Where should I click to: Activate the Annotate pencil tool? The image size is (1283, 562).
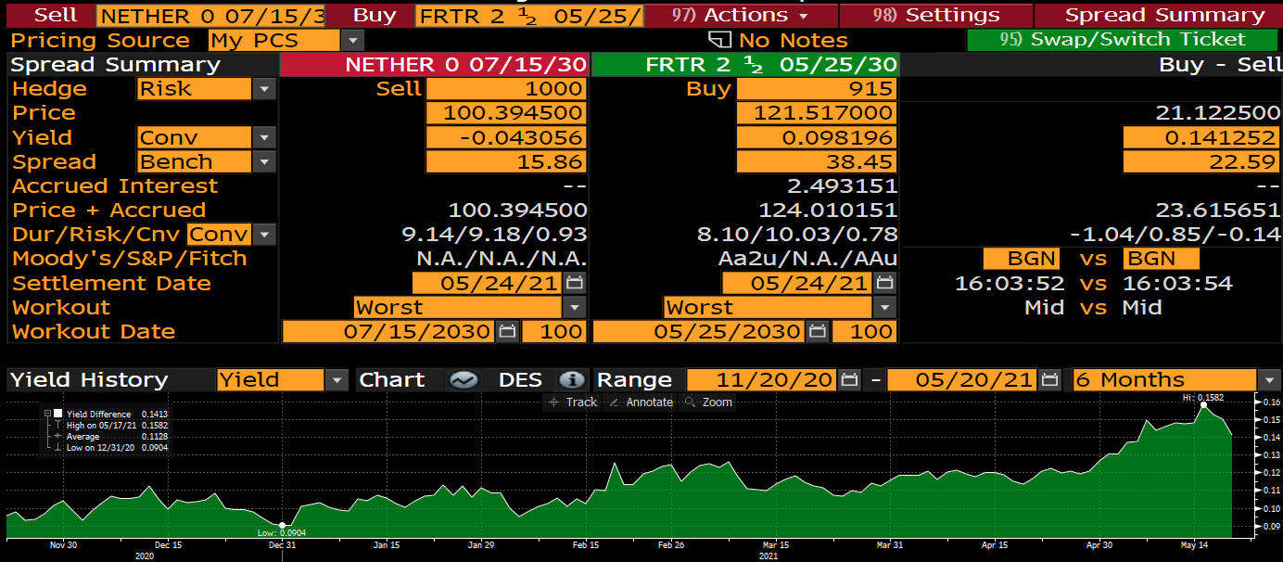coord(615,402)
